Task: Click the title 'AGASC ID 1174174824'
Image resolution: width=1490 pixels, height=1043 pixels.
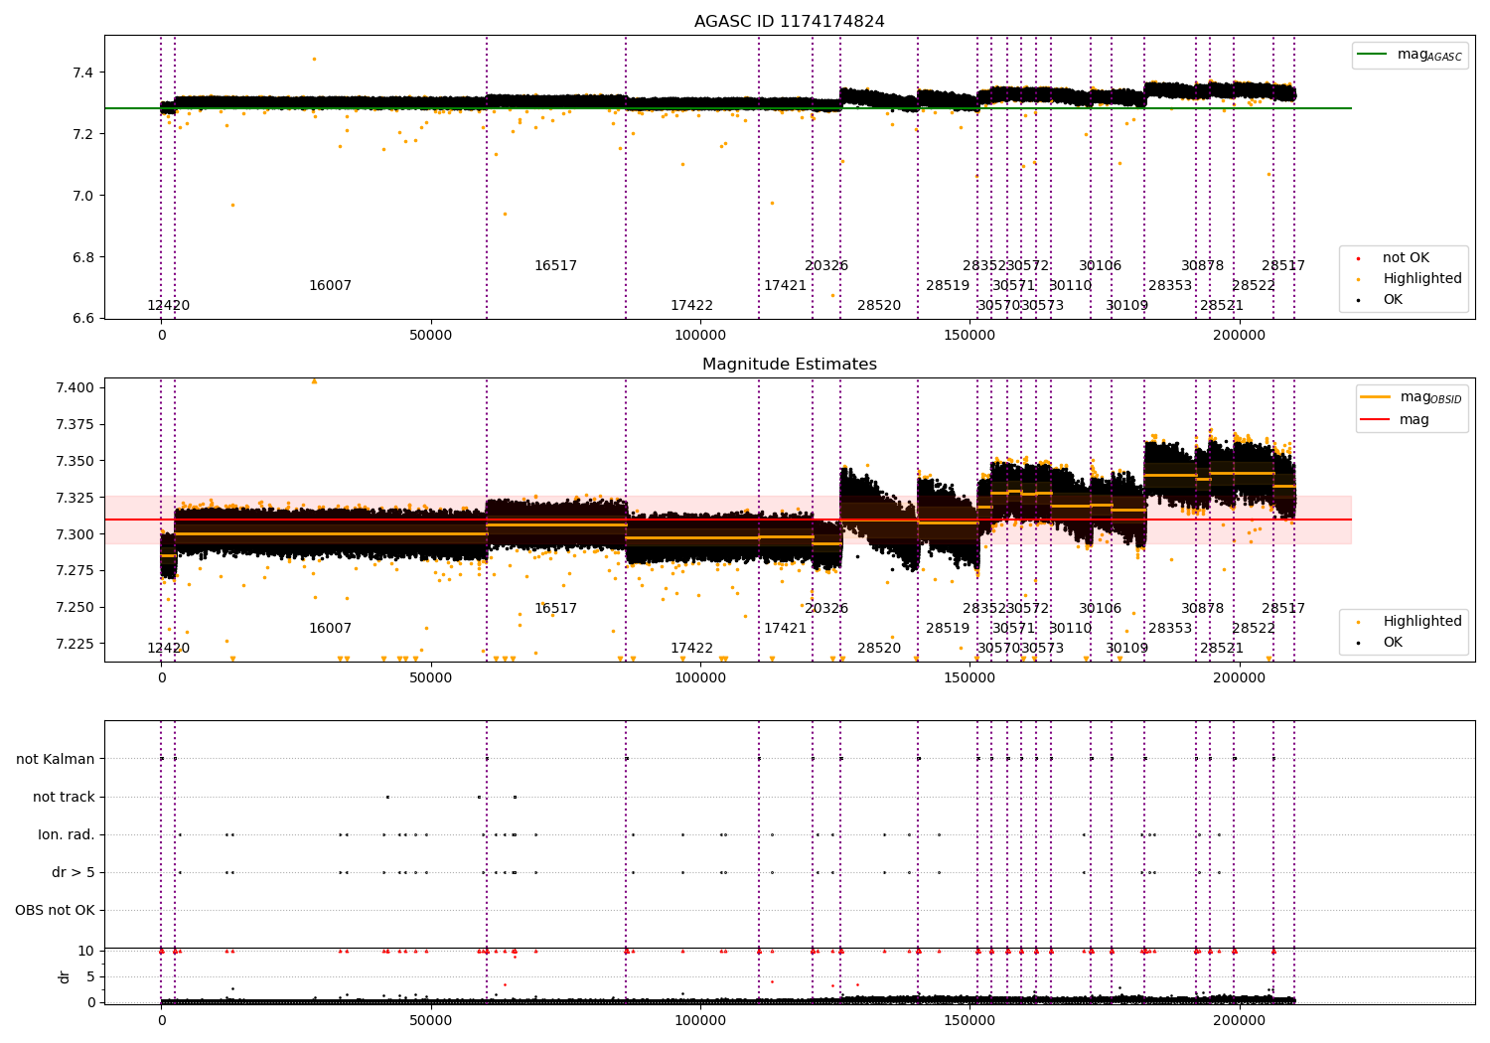Action: pos(789,22)
